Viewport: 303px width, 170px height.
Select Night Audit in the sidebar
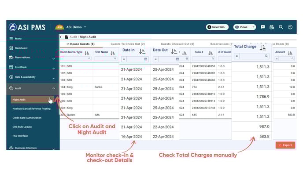(32, 100)
